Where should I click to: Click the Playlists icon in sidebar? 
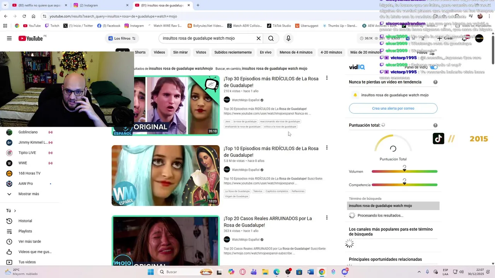point(9,231)
